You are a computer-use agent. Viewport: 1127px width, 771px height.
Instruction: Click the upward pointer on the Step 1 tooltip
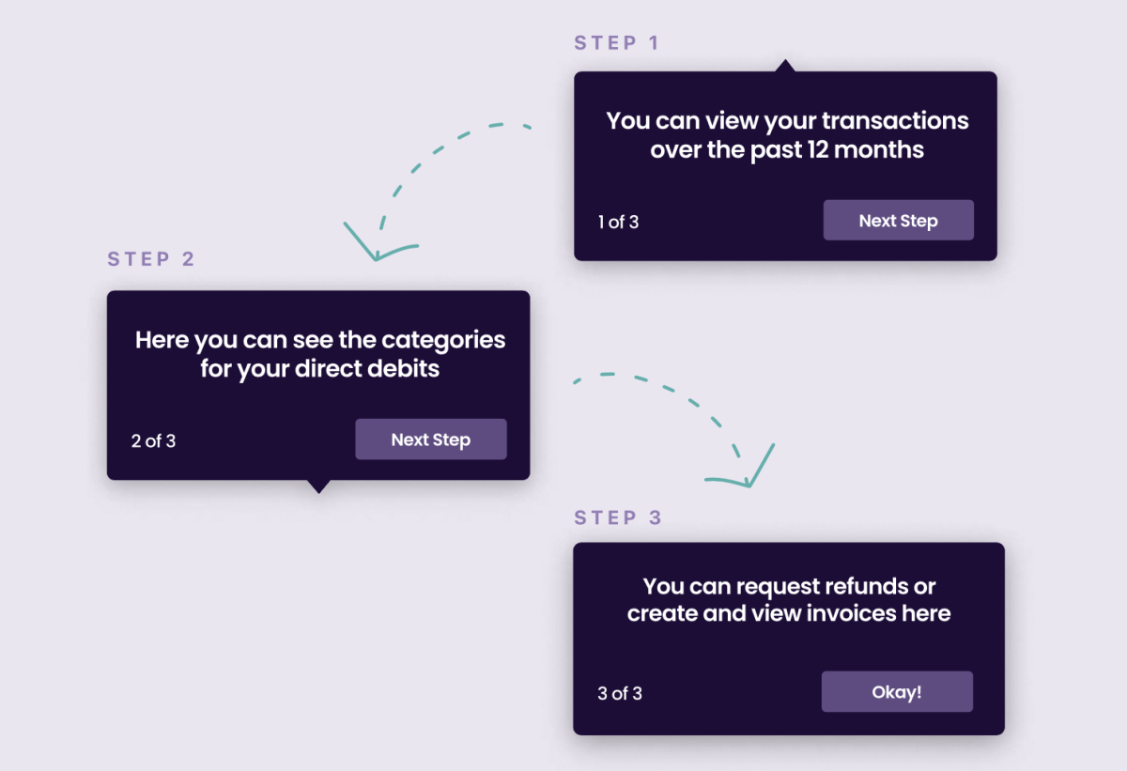pyautogui.click(x=785, y=66)
